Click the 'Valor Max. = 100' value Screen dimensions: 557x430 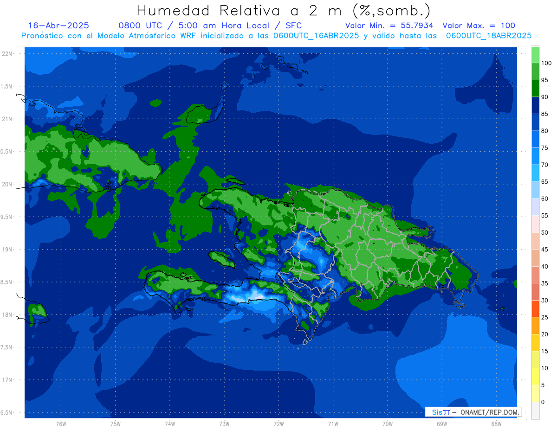(x=479, y=26)
